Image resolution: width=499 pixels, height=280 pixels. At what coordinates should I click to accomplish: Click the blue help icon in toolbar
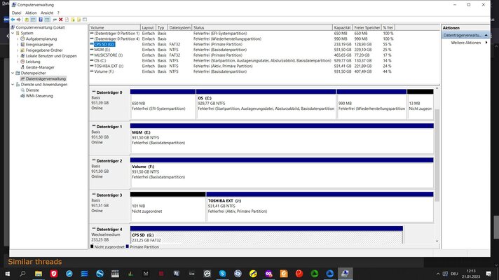pos(41,20)
